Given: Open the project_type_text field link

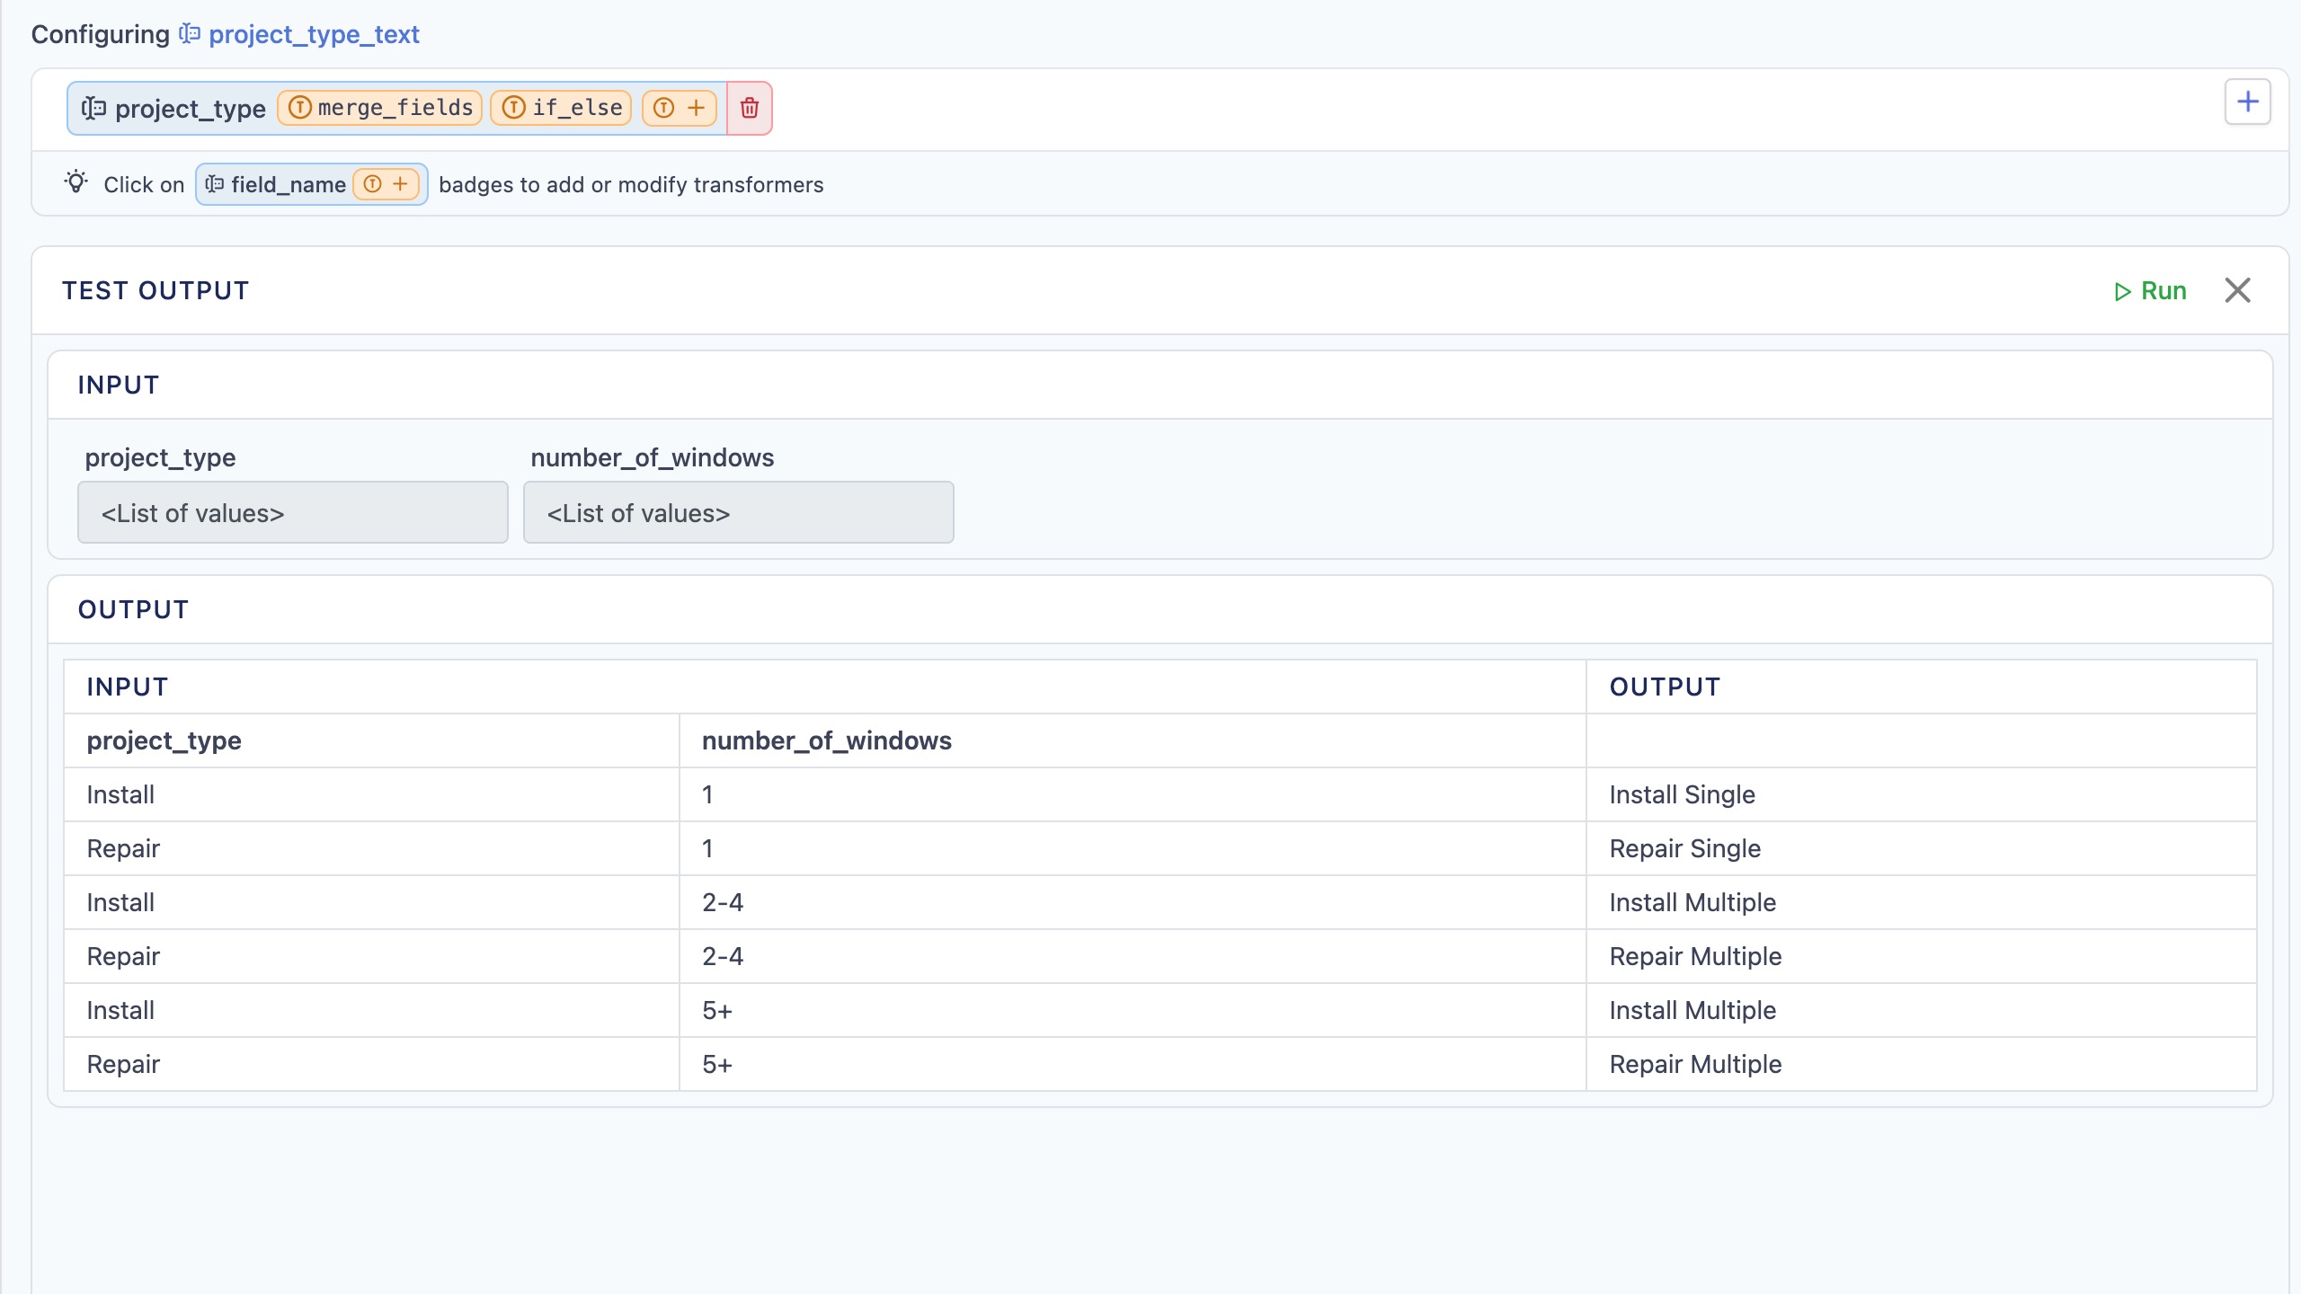Looking at the screenshot, I should click(314, 34).
